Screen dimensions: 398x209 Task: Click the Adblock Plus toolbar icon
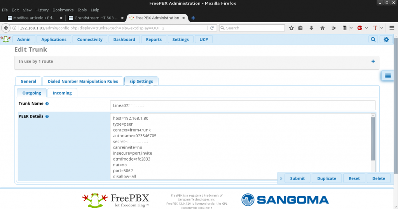(x=360, y=28)
